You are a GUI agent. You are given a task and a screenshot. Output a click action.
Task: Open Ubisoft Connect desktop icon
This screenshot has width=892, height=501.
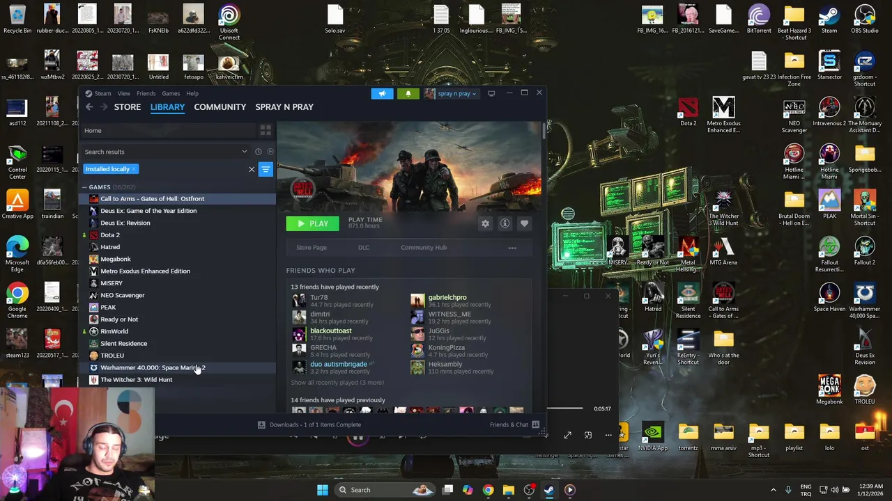tap(229, 22)
